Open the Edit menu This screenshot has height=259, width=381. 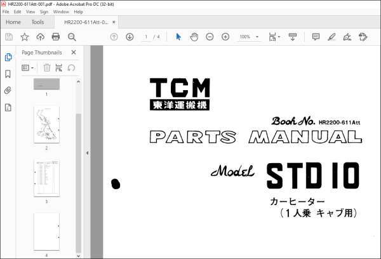17,11
